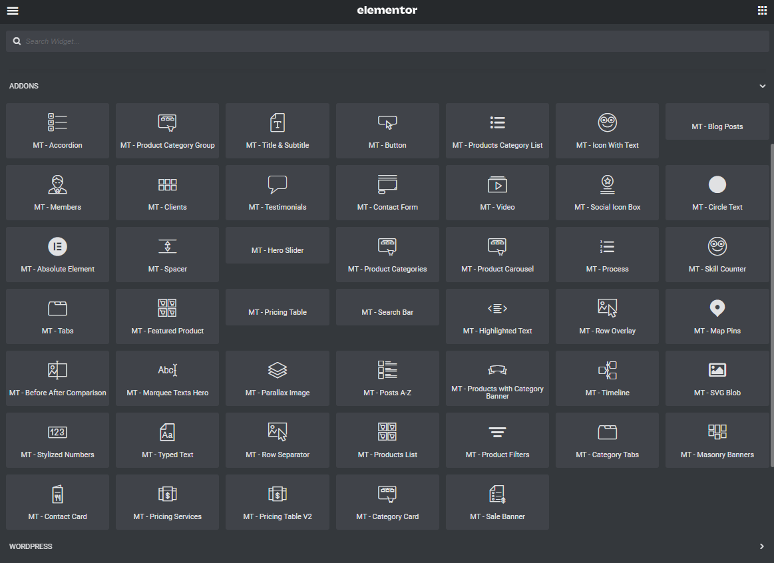Choose the MT - Product Carousel icon
The width and height of the screenshot is (774, 563).
tap(498, 246)
